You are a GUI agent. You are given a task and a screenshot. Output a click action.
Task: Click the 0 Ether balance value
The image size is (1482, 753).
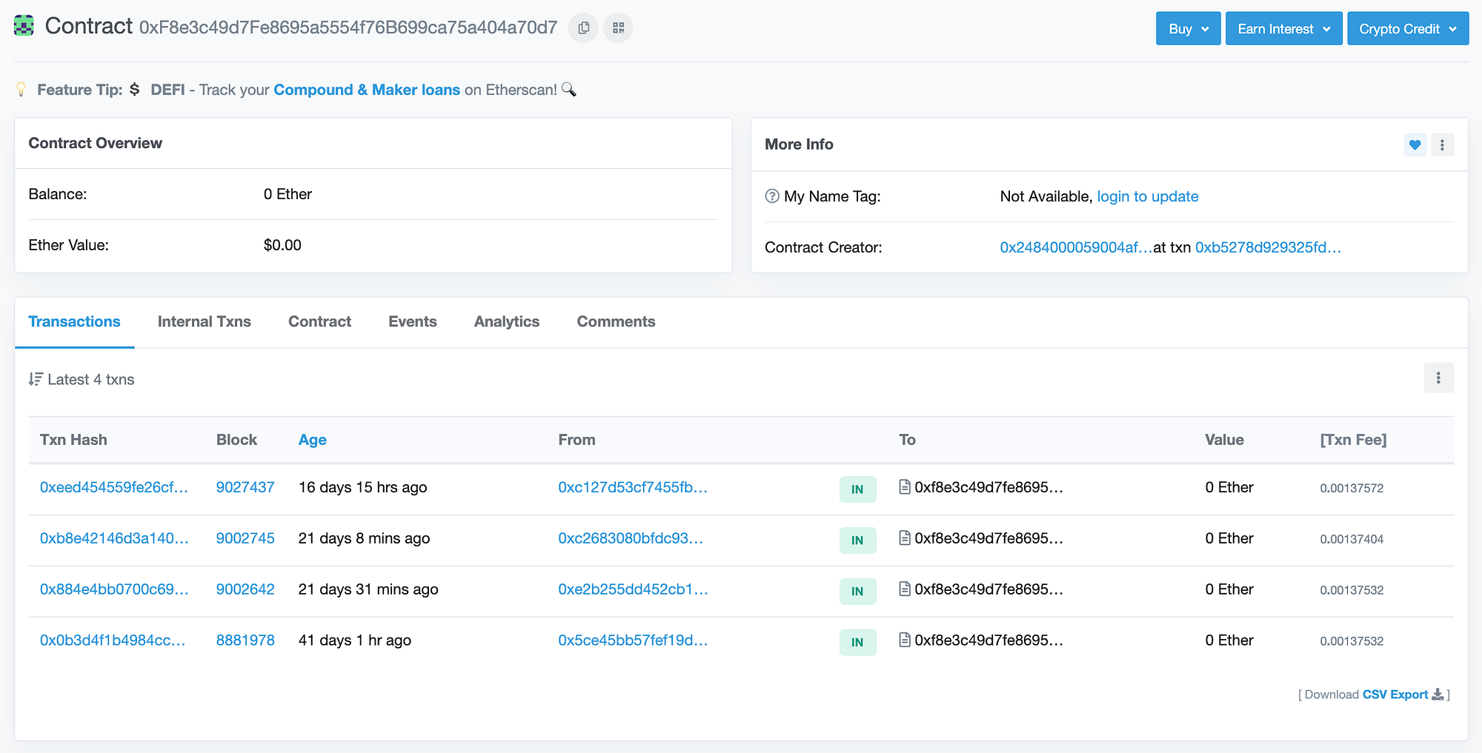point(288,194)
